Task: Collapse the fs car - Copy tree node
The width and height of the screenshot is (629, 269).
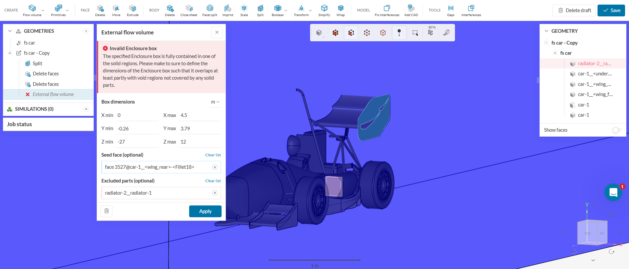Action: pos(10,53)
